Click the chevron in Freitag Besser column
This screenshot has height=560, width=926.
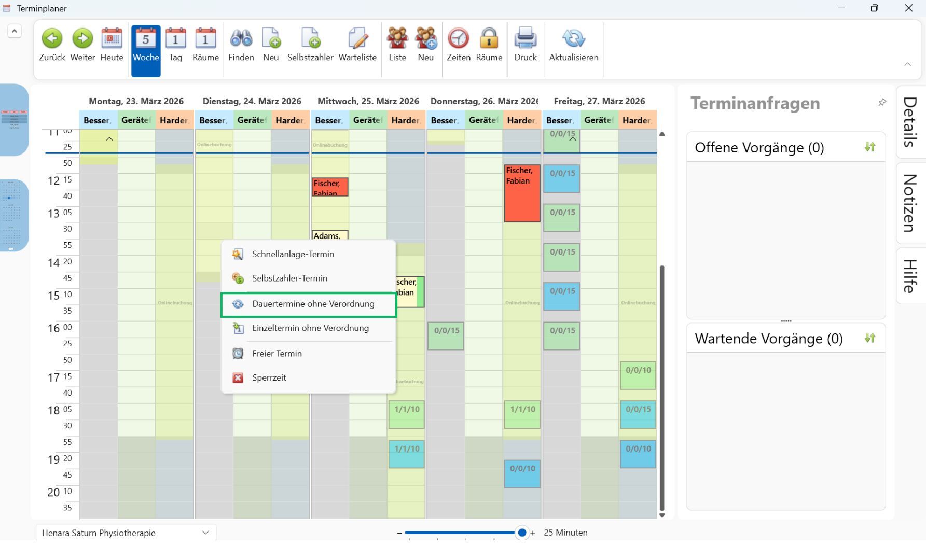pyautogui.click(x=573, y=139)
